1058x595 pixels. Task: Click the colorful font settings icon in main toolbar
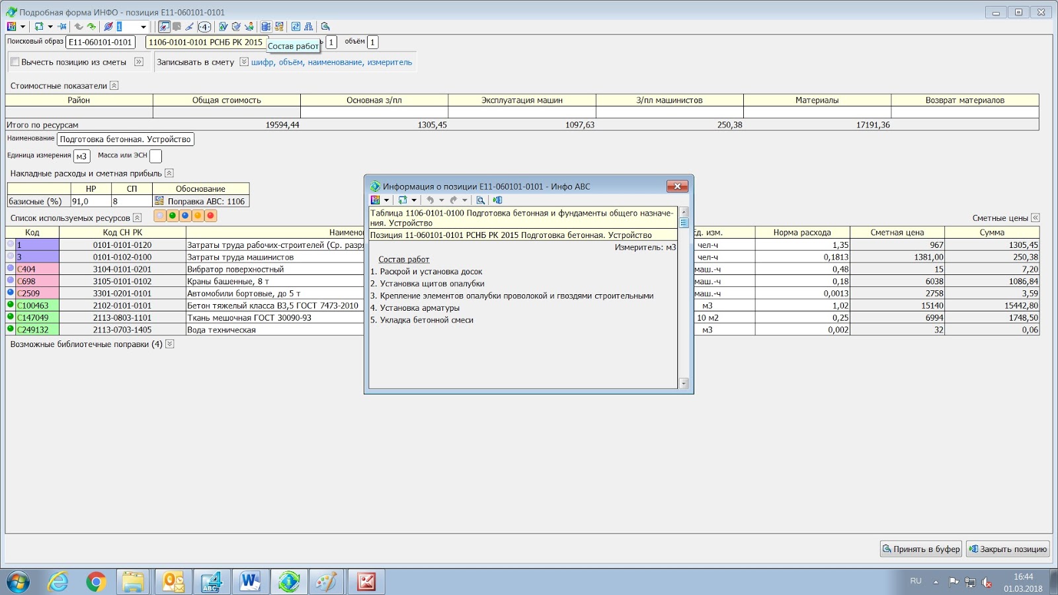coord(11,26)
